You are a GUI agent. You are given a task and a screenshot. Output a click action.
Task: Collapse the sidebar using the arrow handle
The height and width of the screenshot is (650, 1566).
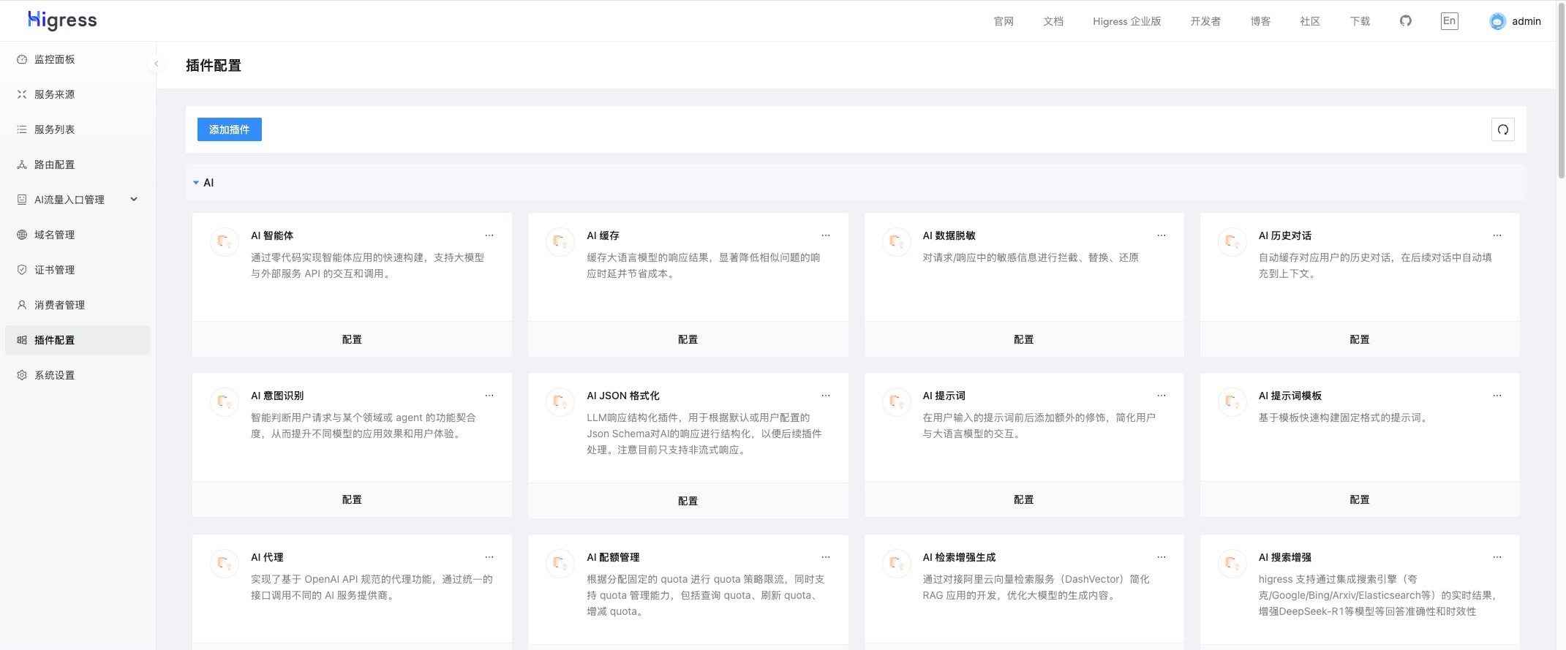[x=156, y=64]
